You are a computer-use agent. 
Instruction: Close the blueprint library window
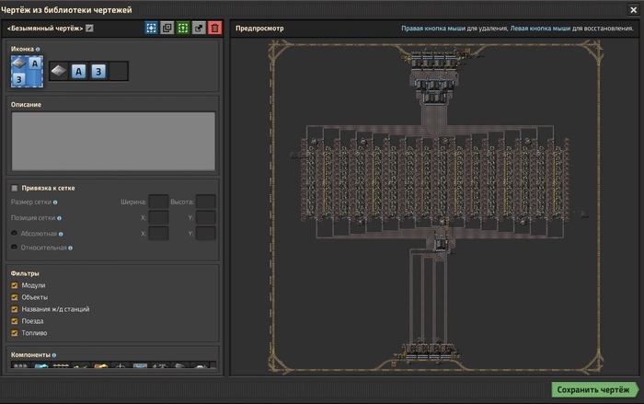click(633, 9)
